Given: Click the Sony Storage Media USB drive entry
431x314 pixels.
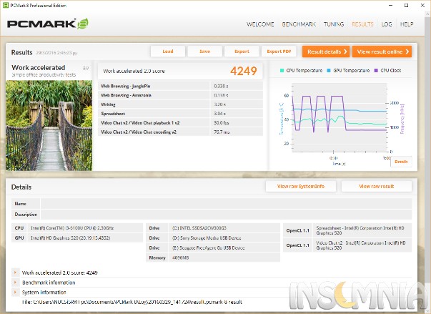Looking at the screenshot, I should click(213, 238).
